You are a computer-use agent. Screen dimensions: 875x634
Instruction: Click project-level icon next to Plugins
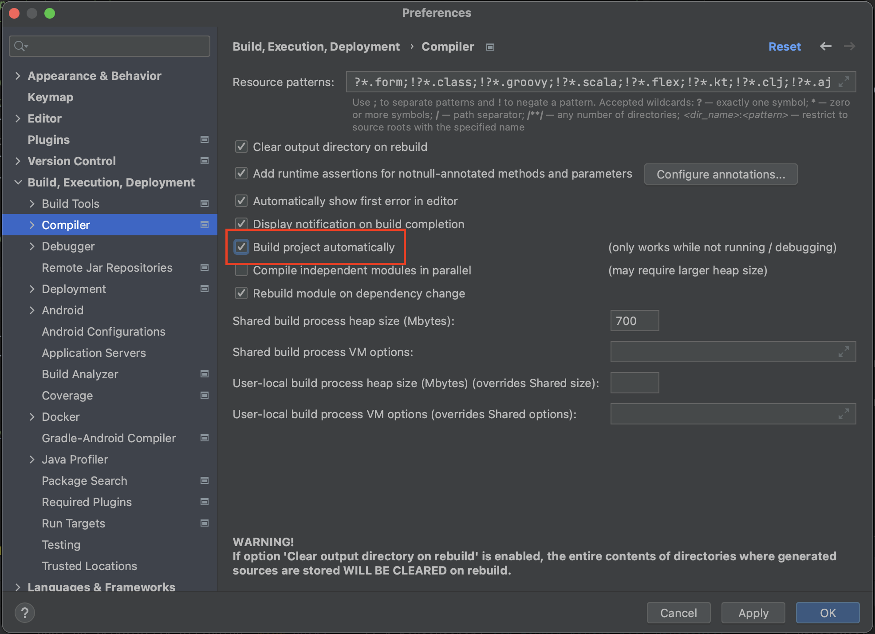[x=205, y=139]
